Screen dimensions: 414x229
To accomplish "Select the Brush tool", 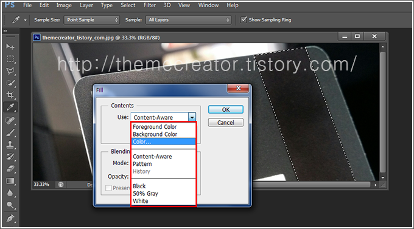I will [x=10, y=132].
